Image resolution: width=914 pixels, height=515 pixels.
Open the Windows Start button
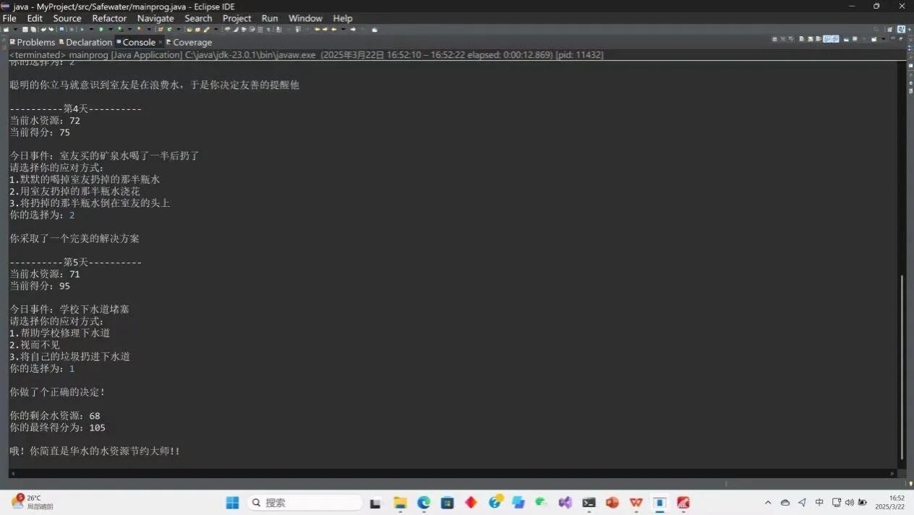(x=232, y=502)
